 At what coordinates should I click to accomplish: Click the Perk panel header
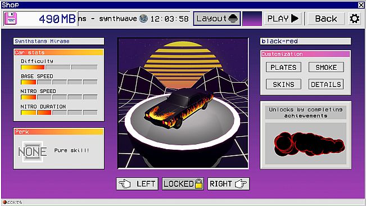[59, 132]
